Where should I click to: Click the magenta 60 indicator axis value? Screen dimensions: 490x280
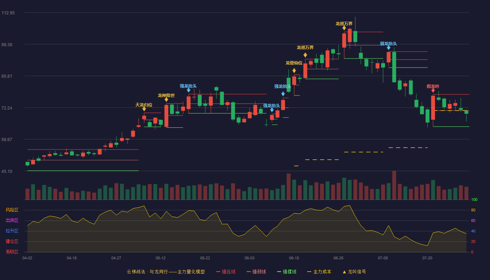point(473,220)
